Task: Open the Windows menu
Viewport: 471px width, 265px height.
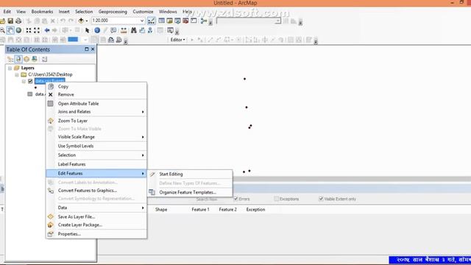Action: coord(168,12)
